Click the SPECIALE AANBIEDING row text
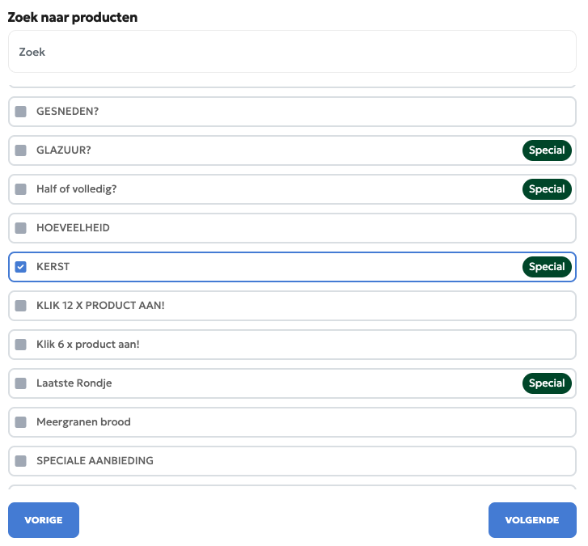The height and width of the screenshot is (546, 588). coord(95,461)
